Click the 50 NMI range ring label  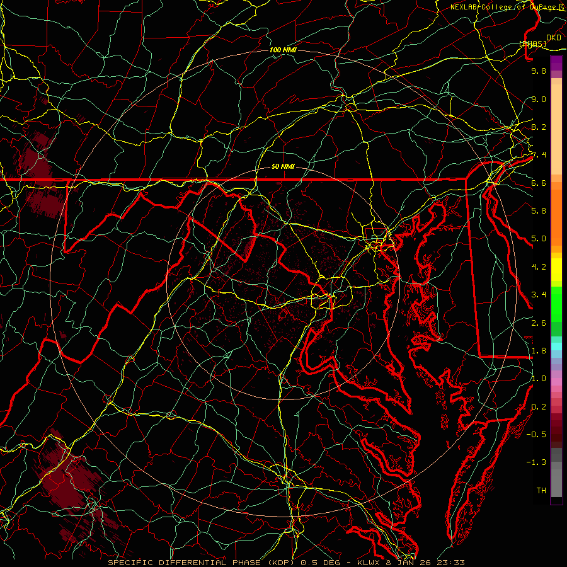point(283,166)
